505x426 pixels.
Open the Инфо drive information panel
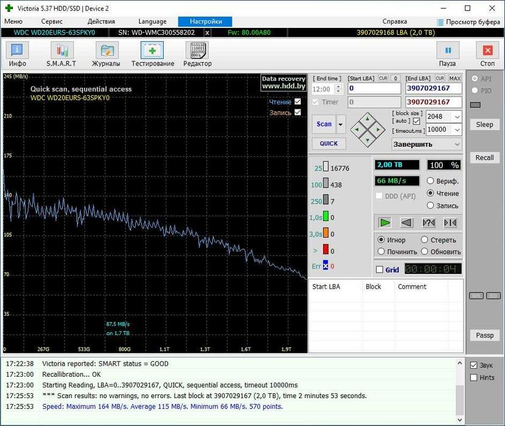point(18,54)
